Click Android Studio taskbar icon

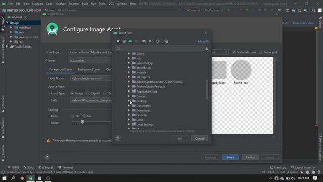point(31,178)
